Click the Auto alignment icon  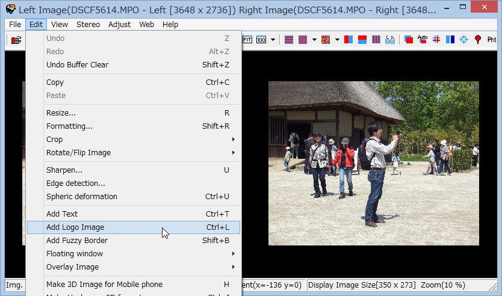click(x=423, y=40)
